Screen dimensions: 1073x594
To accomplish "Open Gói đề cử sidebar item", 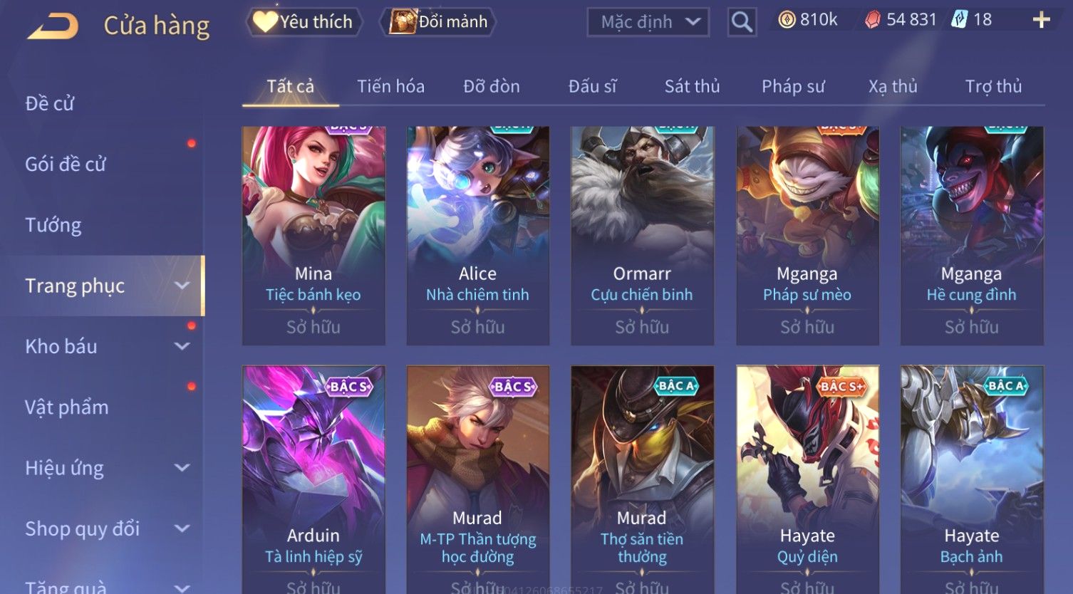I will click(x=66, y=165).
